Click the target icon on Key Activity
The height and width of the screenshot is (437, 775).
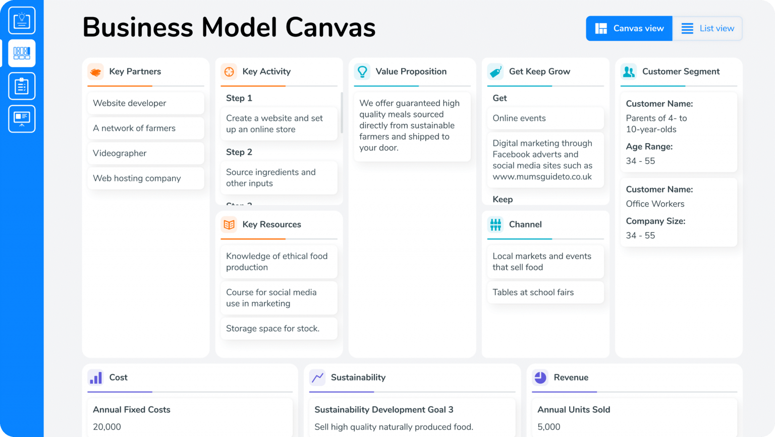tap(229, 72)
